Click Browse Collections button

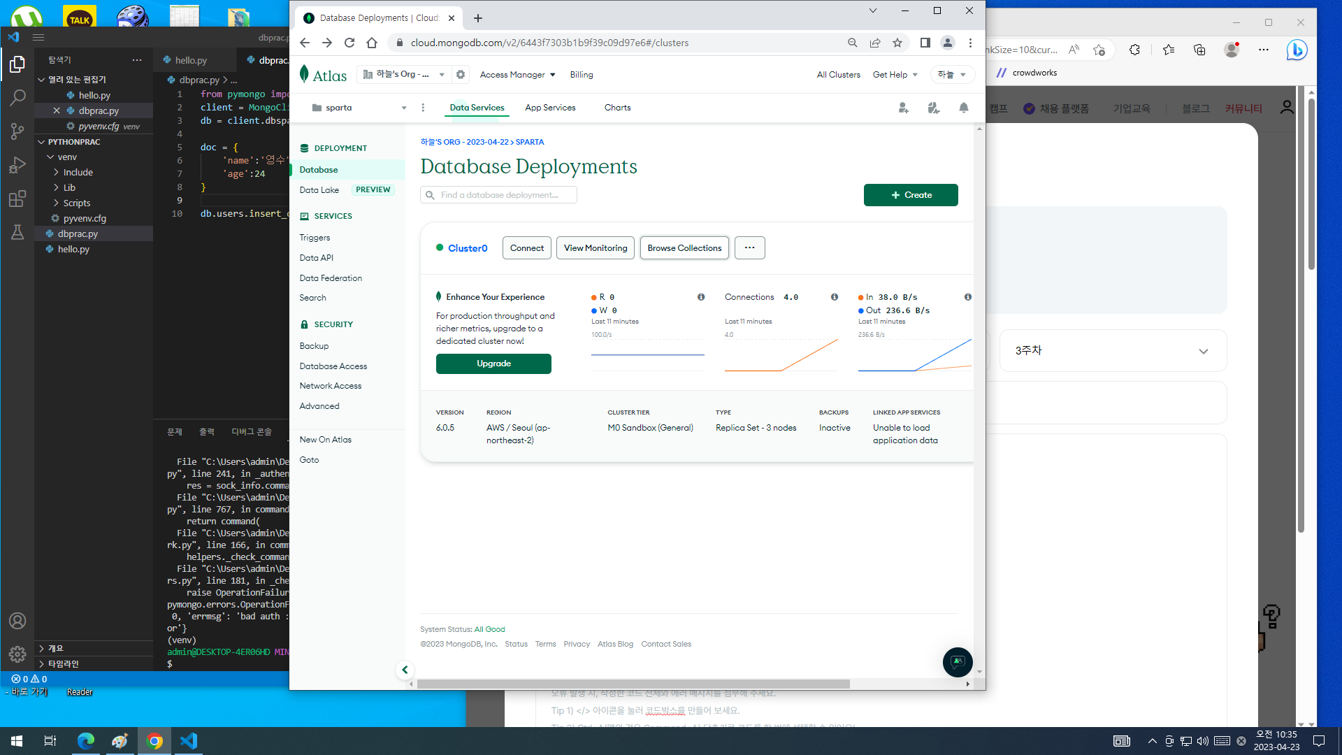pyautogui.click(x=684, y=248)
